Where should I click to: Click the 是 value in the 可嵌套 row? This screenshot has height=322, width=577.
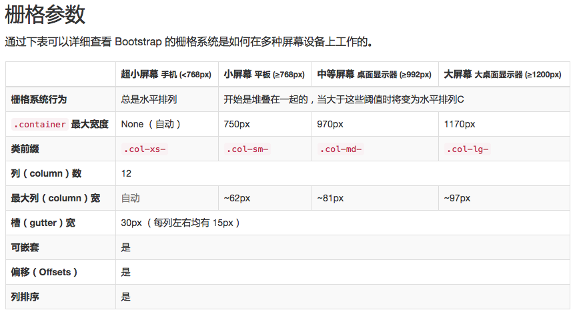[126, 247]
